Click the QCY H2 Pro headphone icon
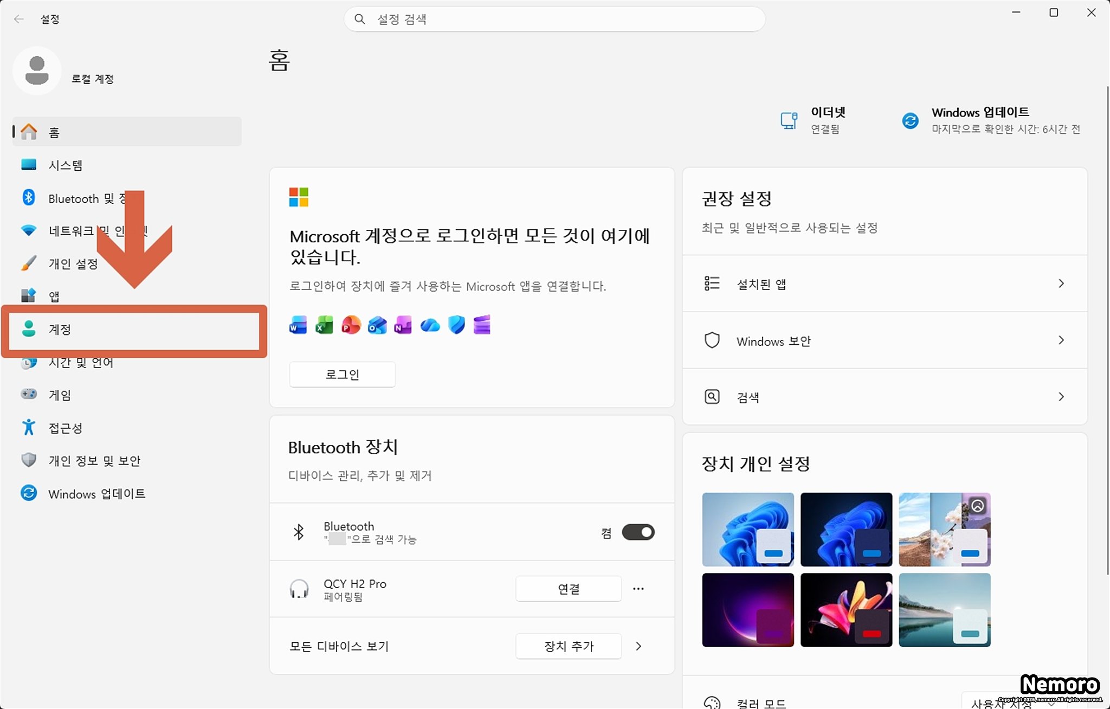Image resolution: width=1110 pixels, height=709 pixels. tap(299, 589)
